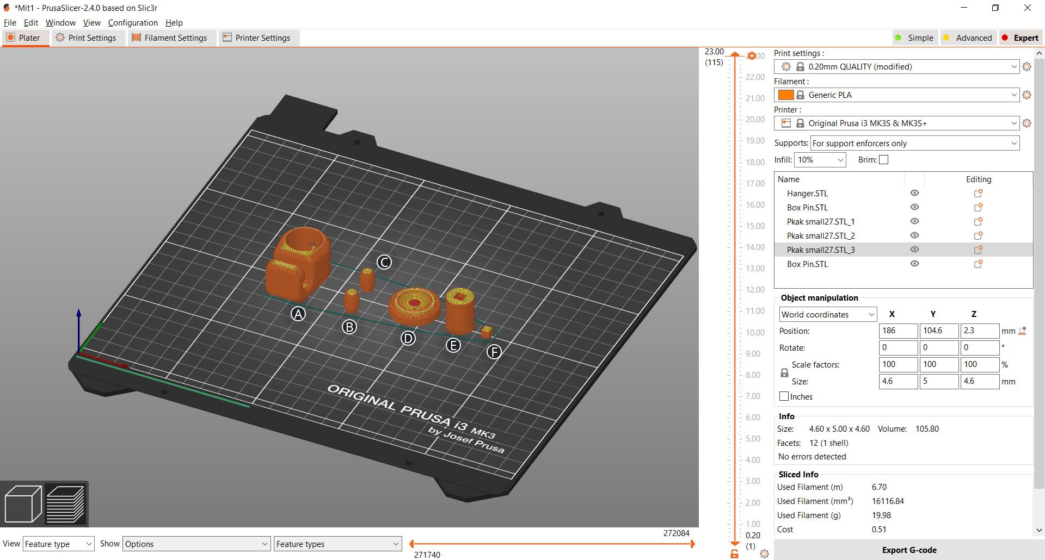Select 'Pkak small27.STL_1' in the object list

coord(903,222)
